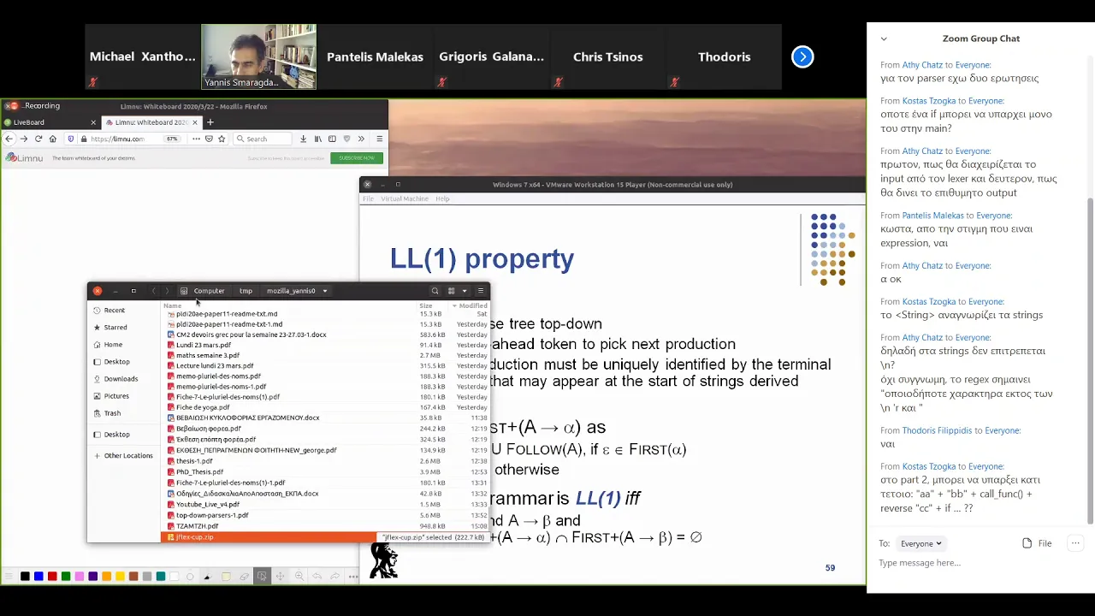Viewport: 1095px width, 616px height.
Task: Select file jflex-cup.zip
Action: coord(327,537)
